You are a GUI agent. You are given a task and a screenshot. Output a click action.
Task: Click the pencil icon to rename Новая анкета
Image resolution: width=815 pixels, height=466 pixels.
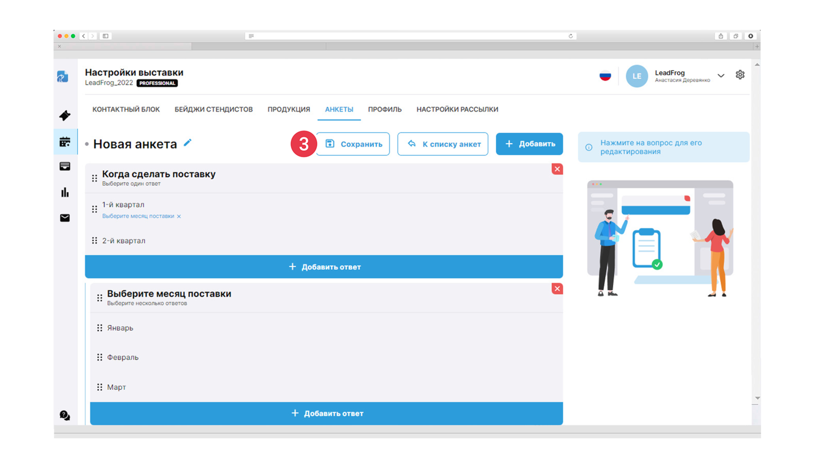[188, 143]
